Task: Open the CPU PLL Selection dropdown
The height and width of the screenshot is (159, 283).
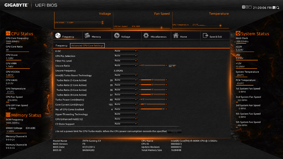Action: [126, 56]
